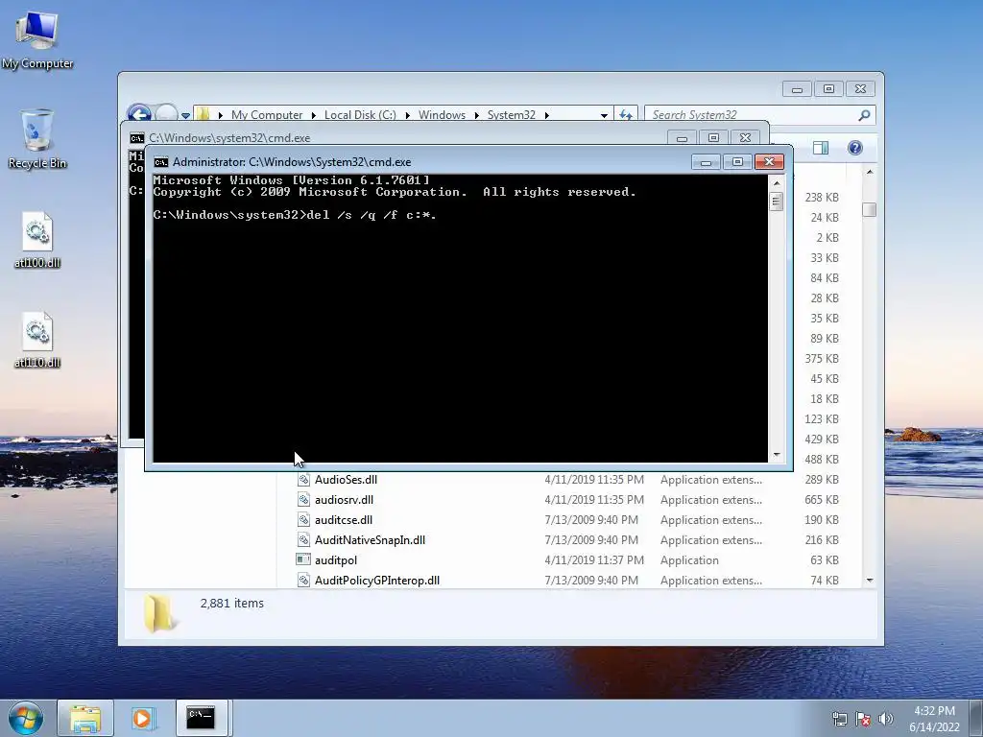Image resolution: width=983 pixels, height=737 pixels.
Task: Click the Explorer file list scroll up arrow
Action: coord(870,172)
